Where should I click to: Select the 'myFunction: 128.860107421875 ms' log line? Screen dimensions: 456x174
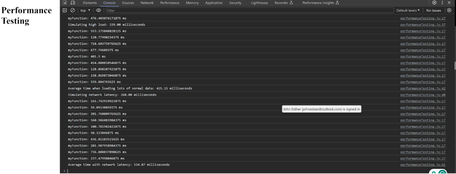[97, 69]
